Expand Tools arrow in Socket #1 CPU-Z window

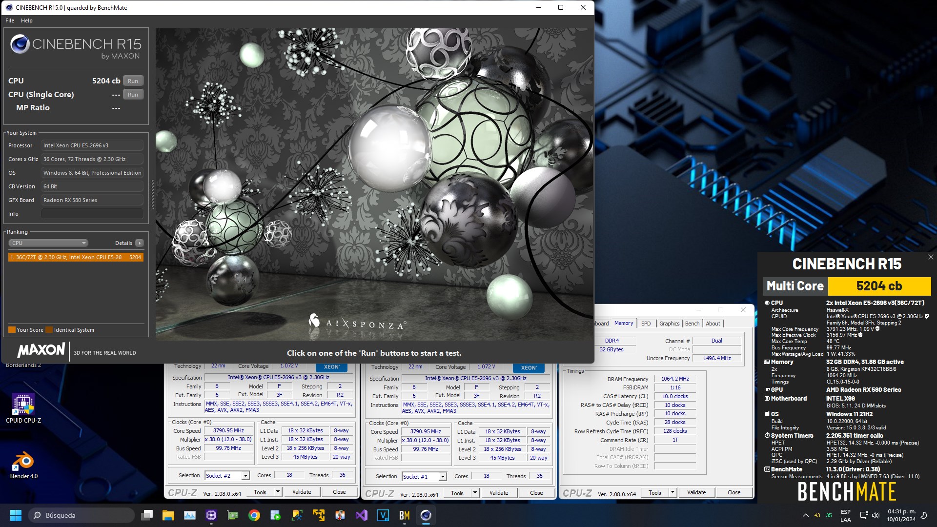475,493
